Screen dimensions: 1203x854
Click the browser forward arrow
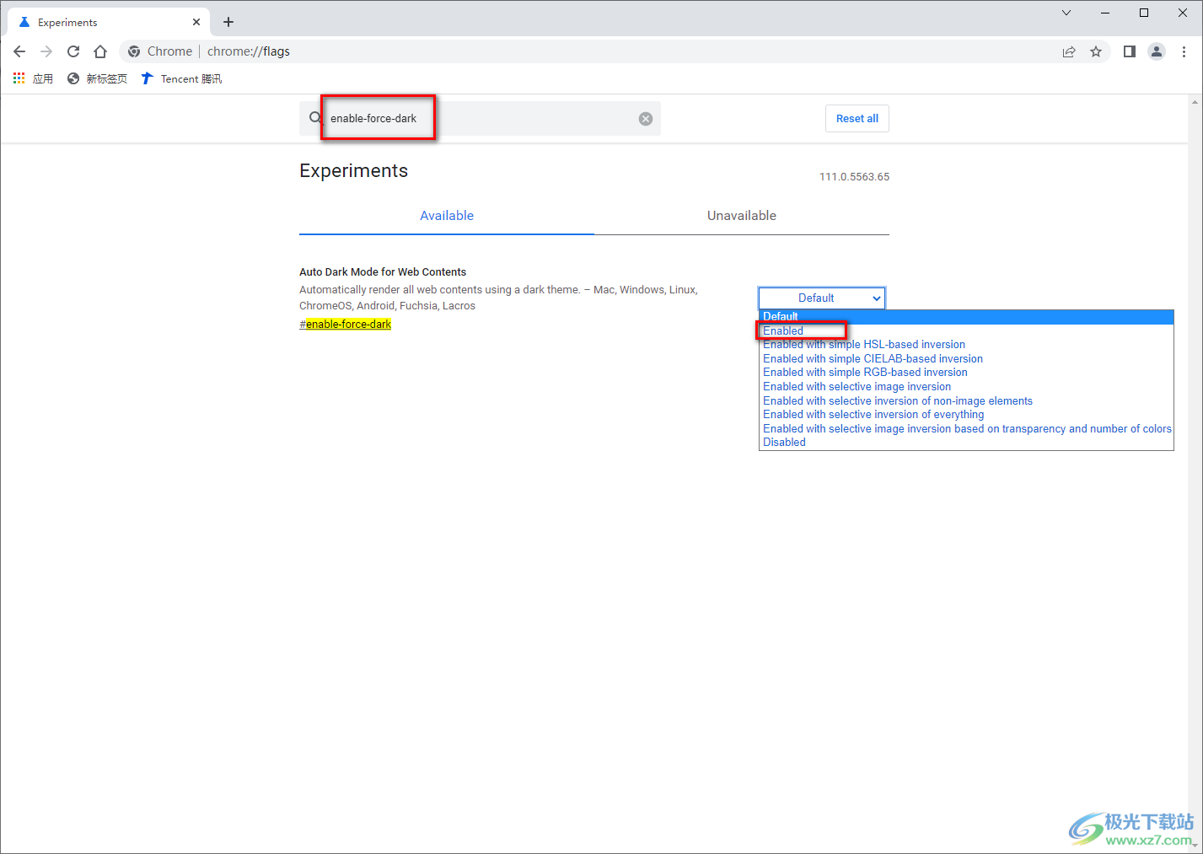pos(46,51)
